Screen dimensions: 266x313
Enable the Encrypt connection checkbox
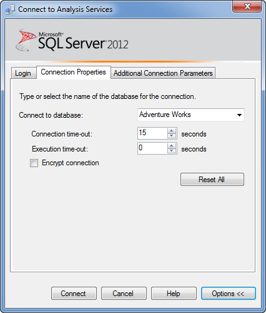pyautogui.click(x=34, y=163)
